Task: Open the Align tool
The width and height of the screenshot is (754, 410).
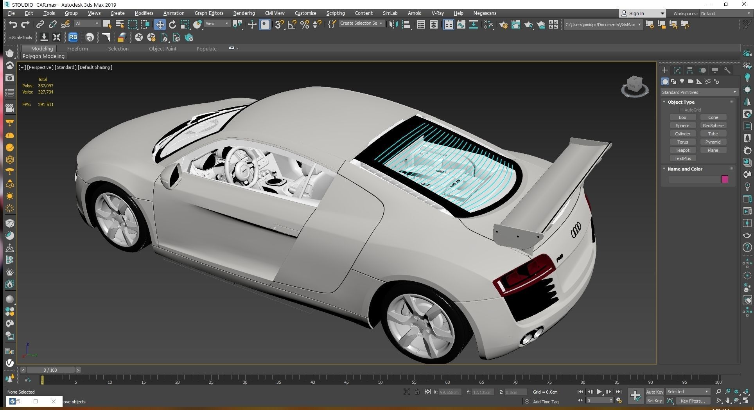Action: (x=406, y=24)
